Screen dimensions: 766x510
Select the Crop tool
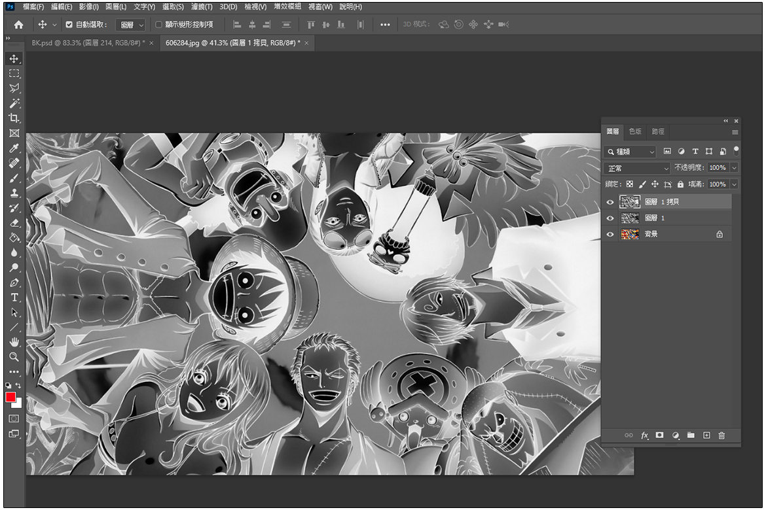click(14, 118)
